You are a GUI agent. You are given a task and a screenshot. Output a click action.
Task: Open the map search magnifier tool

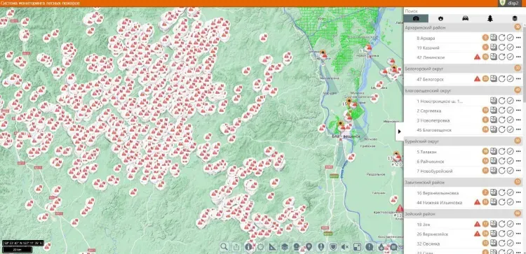224,247
